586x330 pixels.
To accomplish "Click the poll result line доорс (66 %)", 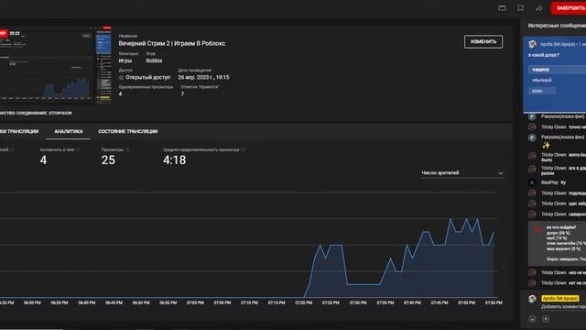I will coord(558,233).
